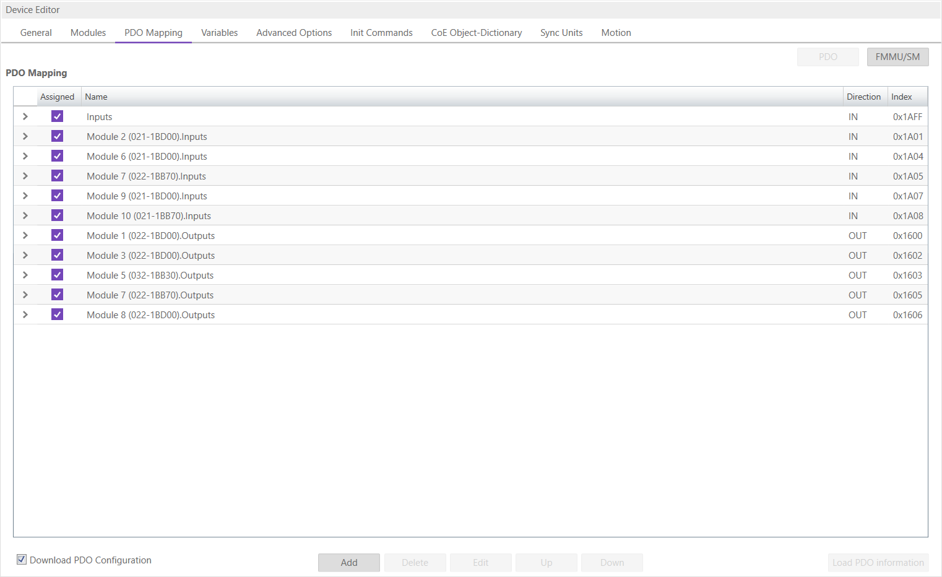Viewport: 942px width, 577px height.
Task: Expand the Inputs PDO row
Action: (25, 116)
